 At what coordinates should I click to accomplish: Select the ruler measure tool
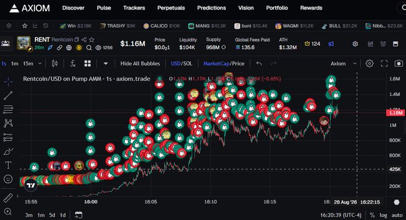pyautogui.click(x=8, y=198)
